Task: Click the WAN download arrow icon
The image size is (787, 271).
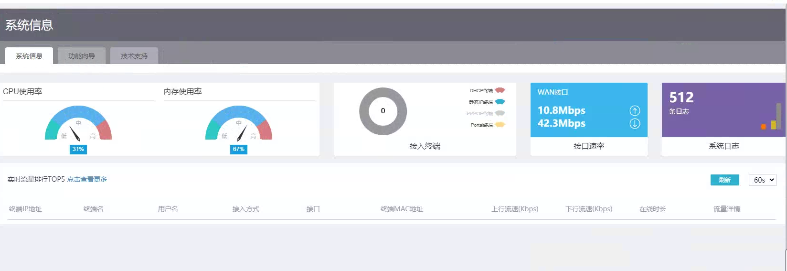Action: click(635, 123)
